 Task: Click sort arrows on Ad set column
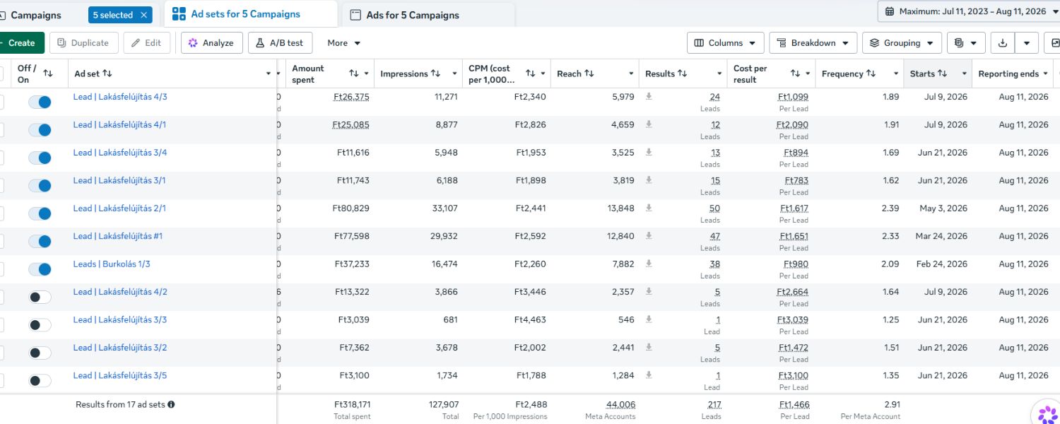107,73
